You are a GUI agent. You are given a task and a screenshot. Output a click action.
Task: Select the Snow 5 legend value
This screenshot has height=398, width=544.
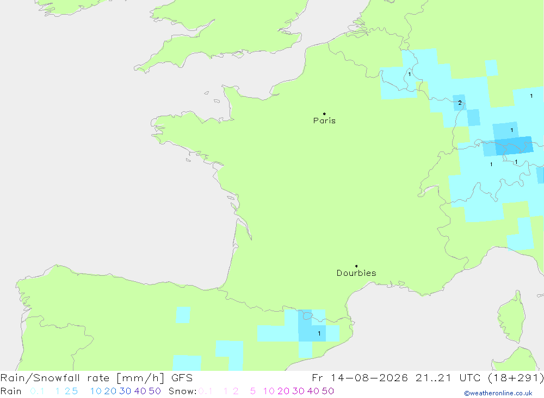click(253, 391)
